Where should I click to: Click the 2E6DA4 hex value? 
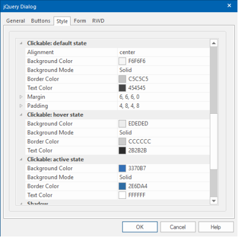click(138, 186)
